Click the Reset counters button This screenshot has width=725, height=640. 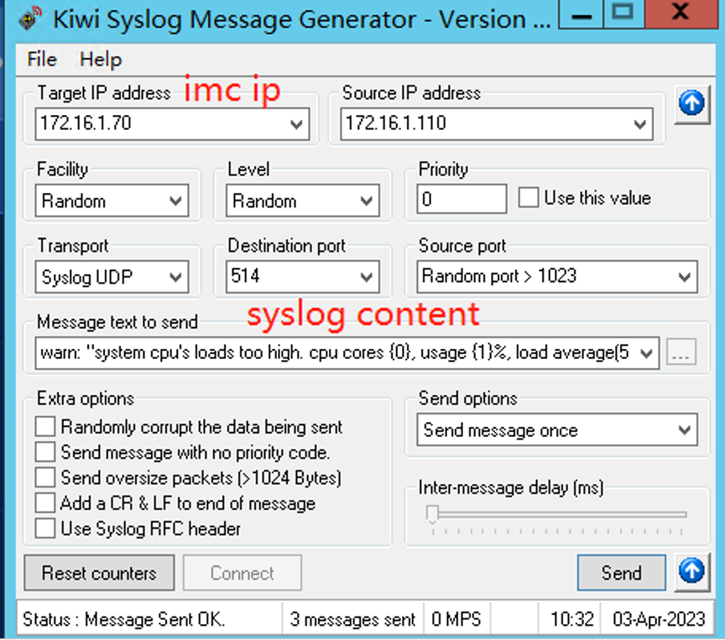pyautogui.click(x=99, y=573)
